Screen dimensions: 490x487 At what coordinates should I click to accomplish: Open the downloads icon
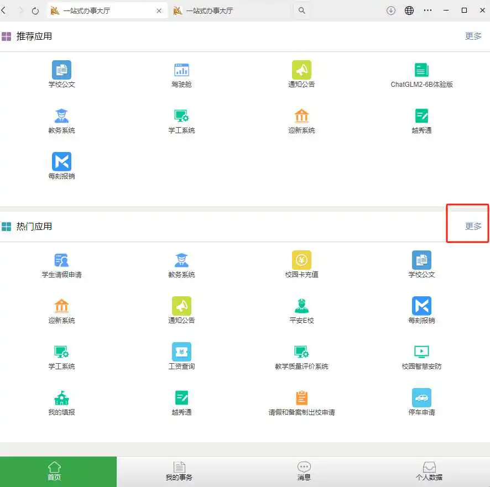[391, 11]
